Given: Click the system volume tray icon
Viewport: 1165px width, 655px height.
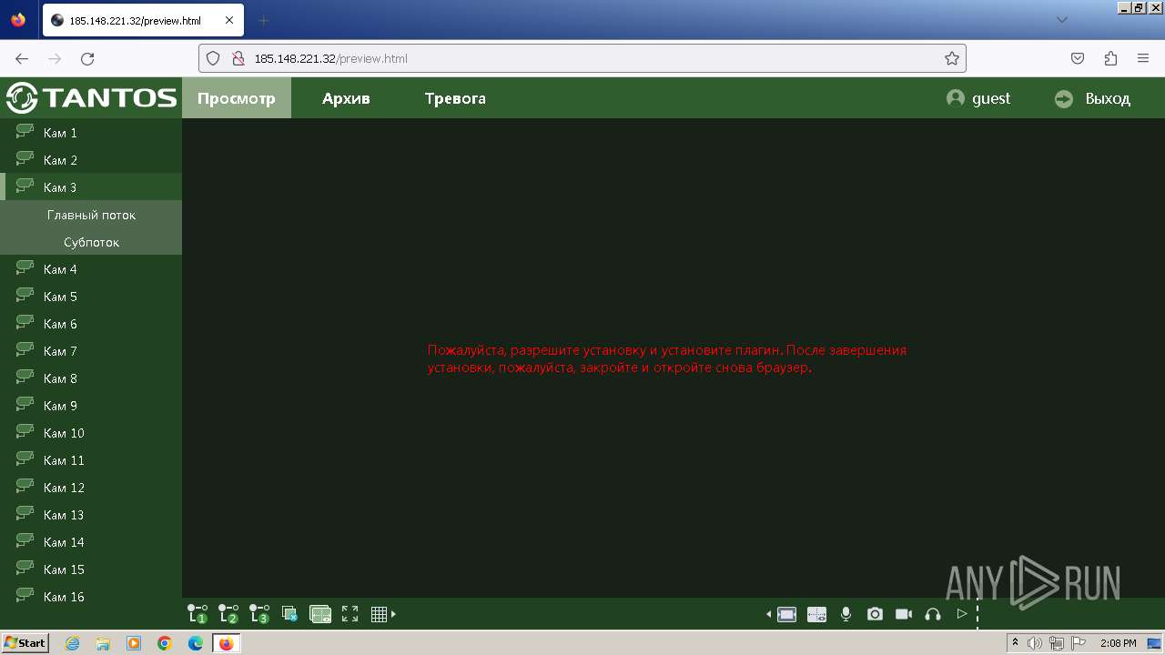Looking at the screenshot, I should 1035,643.
